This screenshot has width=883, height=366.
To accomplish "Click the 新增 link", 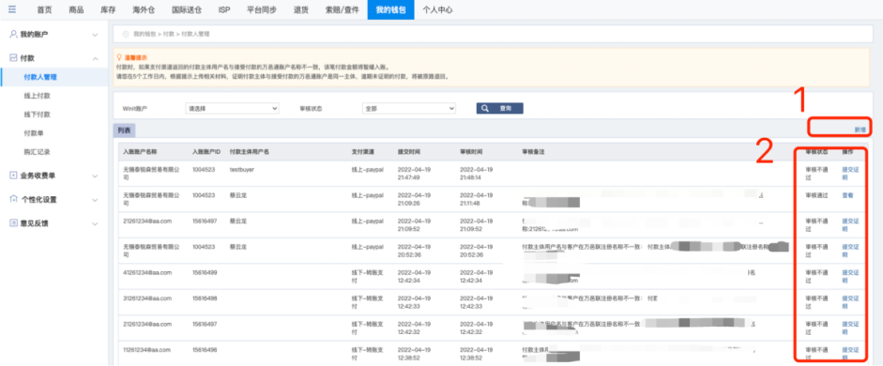I will tap(860, 130).
